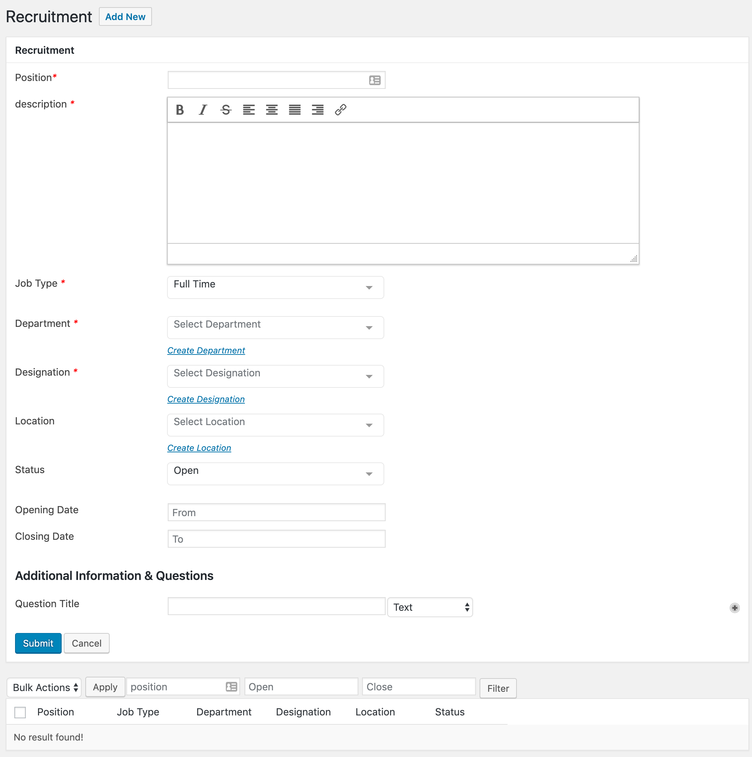Justify the description text
The height and width of the screenshot is (757, 752).
[x=294, y=110]
